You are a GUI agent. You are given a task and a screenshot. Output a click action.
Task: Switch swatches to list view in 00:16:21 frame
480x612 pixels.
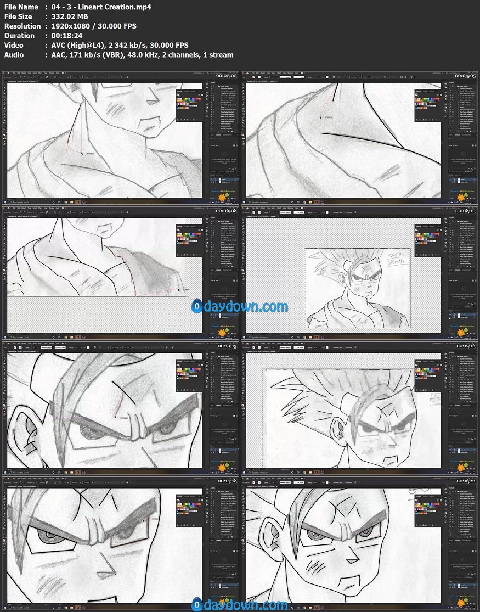(x=438, y=501)
